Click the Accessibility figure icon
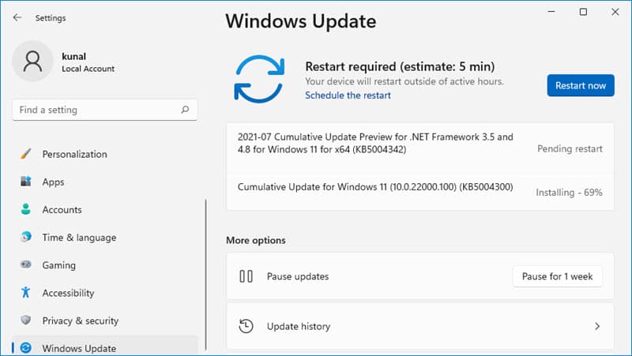The width and height of the screenshot is (632, 356). tap(26, 292)
